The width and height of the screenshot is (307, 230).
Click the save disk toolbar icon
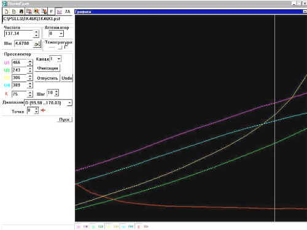[21, 12]
